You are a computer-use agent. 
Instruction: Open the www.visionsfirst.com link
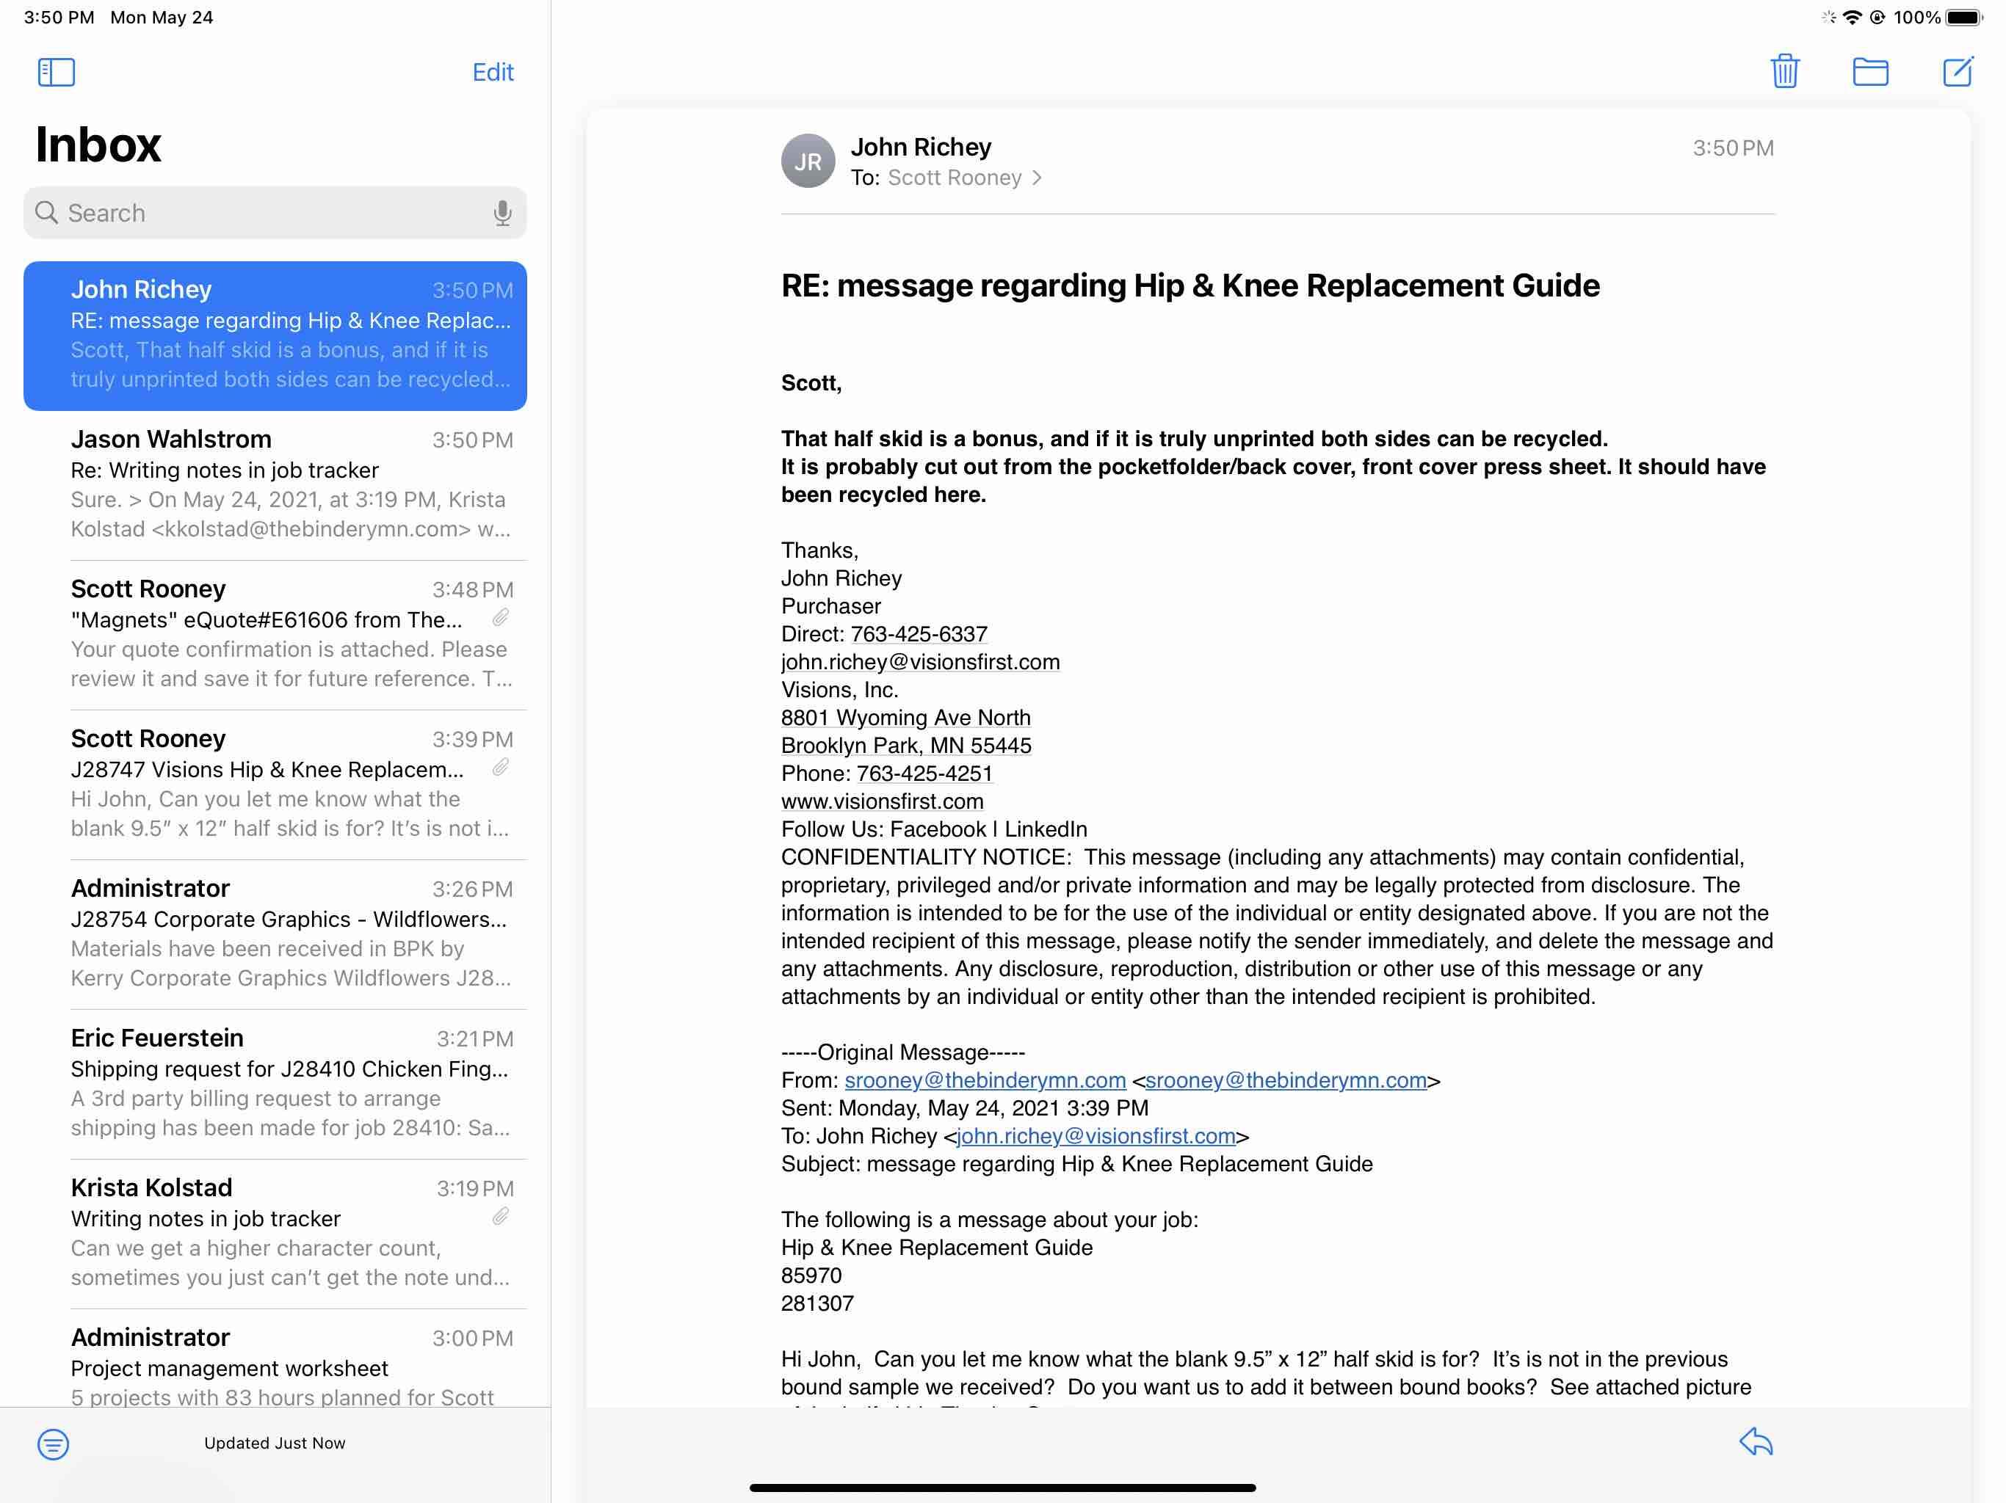(x=881, y=801)
